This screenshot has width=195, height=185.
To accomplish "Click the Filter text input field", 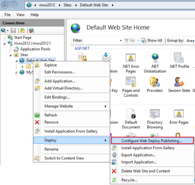I will [101, 40].
